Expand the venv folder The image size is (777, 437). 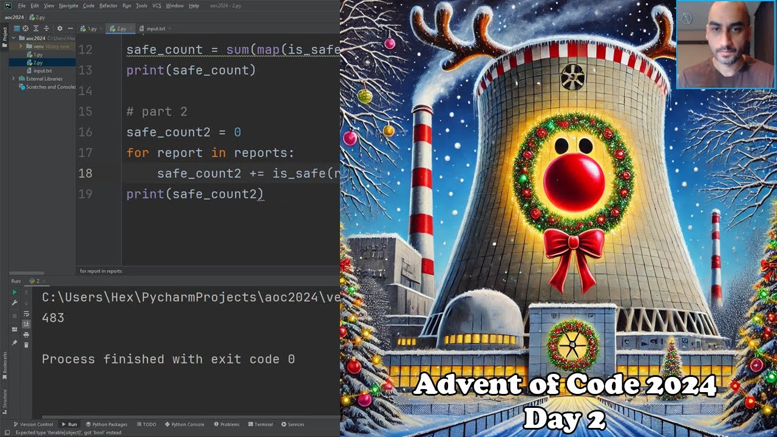(21, 46)
